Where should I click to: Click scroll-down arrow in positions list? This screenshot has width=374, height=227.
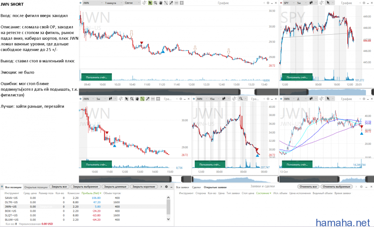(x=168, y=219)
